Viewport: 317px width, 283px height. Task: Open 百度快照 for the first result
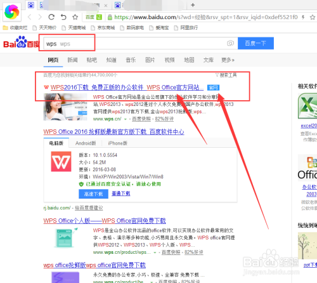point(141,119)
